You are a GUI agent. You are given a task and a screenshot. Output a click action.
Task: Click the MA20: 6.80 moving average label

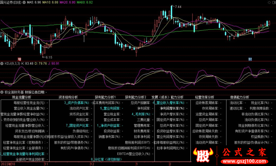click(x=67, y=2)
